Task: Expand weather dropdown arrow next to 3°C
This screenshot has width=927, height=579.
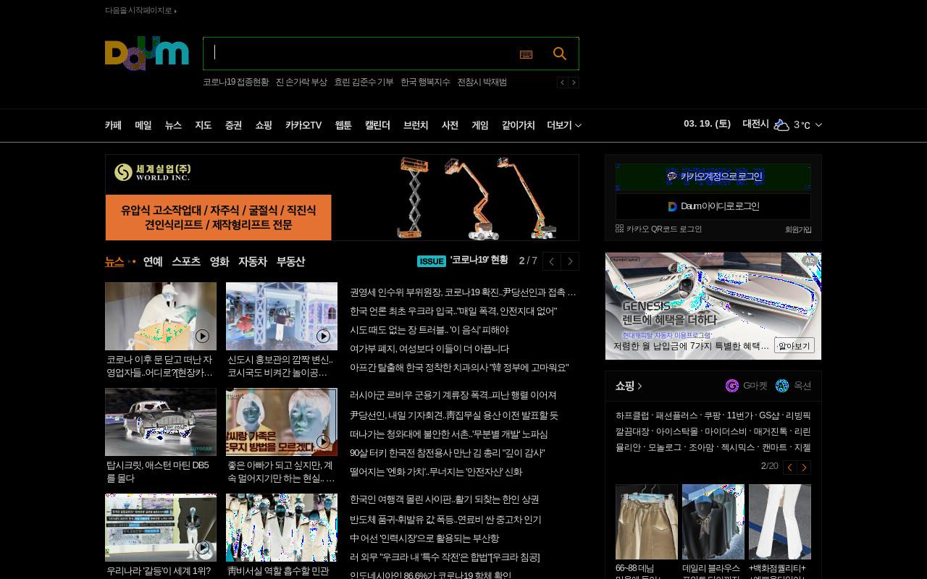Action: coord(818,125)
